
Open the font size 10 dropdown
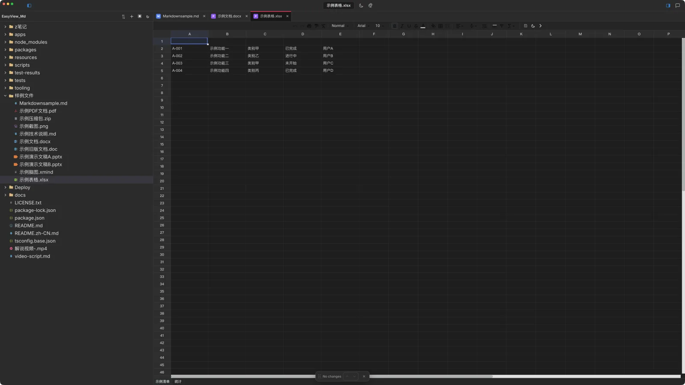tap(380, 26)
